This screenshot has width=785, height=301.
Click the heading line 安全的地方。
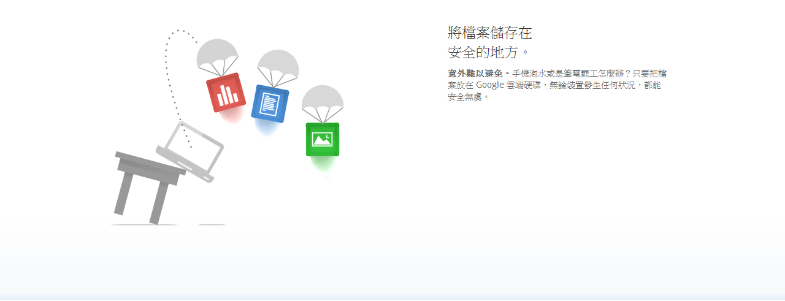[x=488, y=51]
